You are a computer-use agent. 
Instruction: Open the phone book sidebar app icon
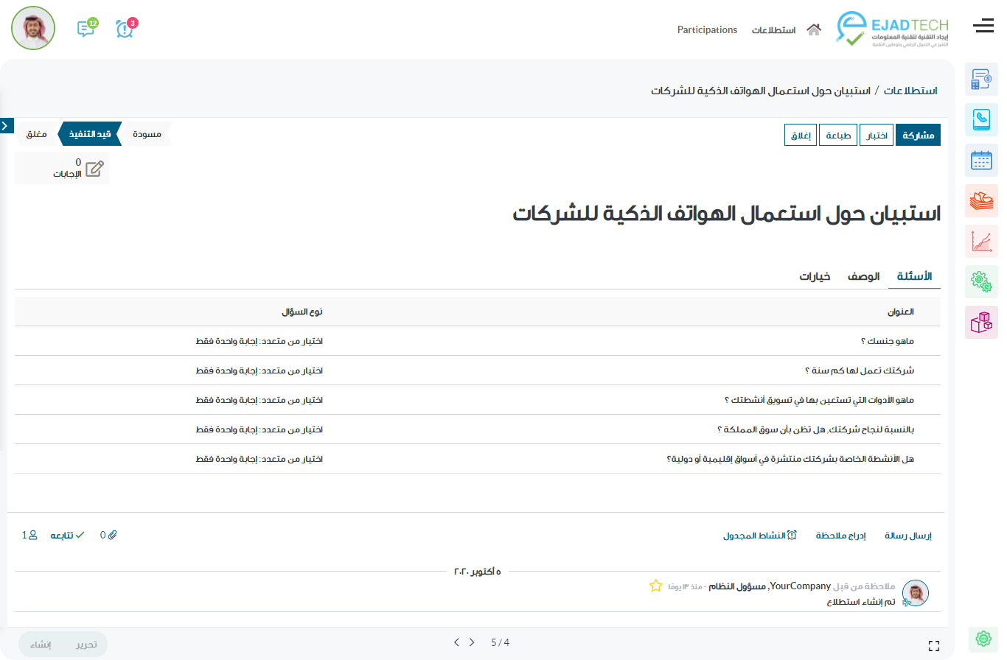tap(981, 119)
